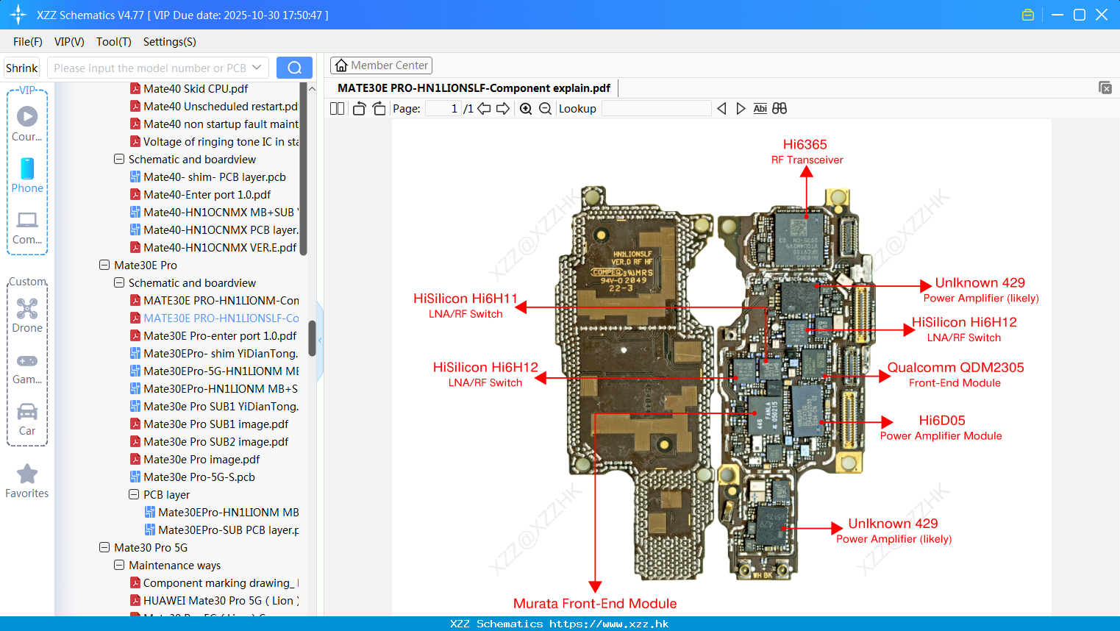Find previous lookup result triangle

721,108
